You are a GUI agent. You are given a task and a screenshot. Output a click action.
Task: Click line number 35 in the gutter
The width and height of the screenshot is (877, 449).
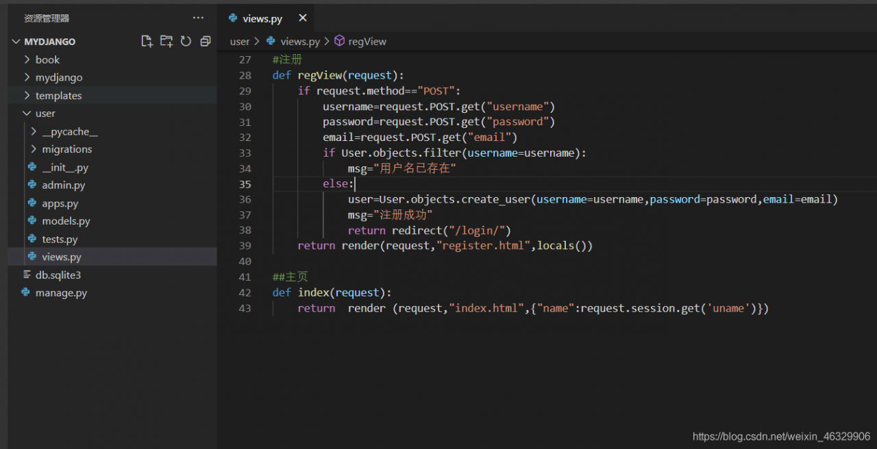[x=245, y=184]
